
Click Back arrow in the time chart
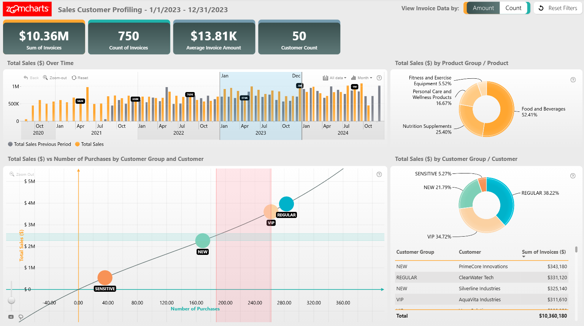click(31, 78)
